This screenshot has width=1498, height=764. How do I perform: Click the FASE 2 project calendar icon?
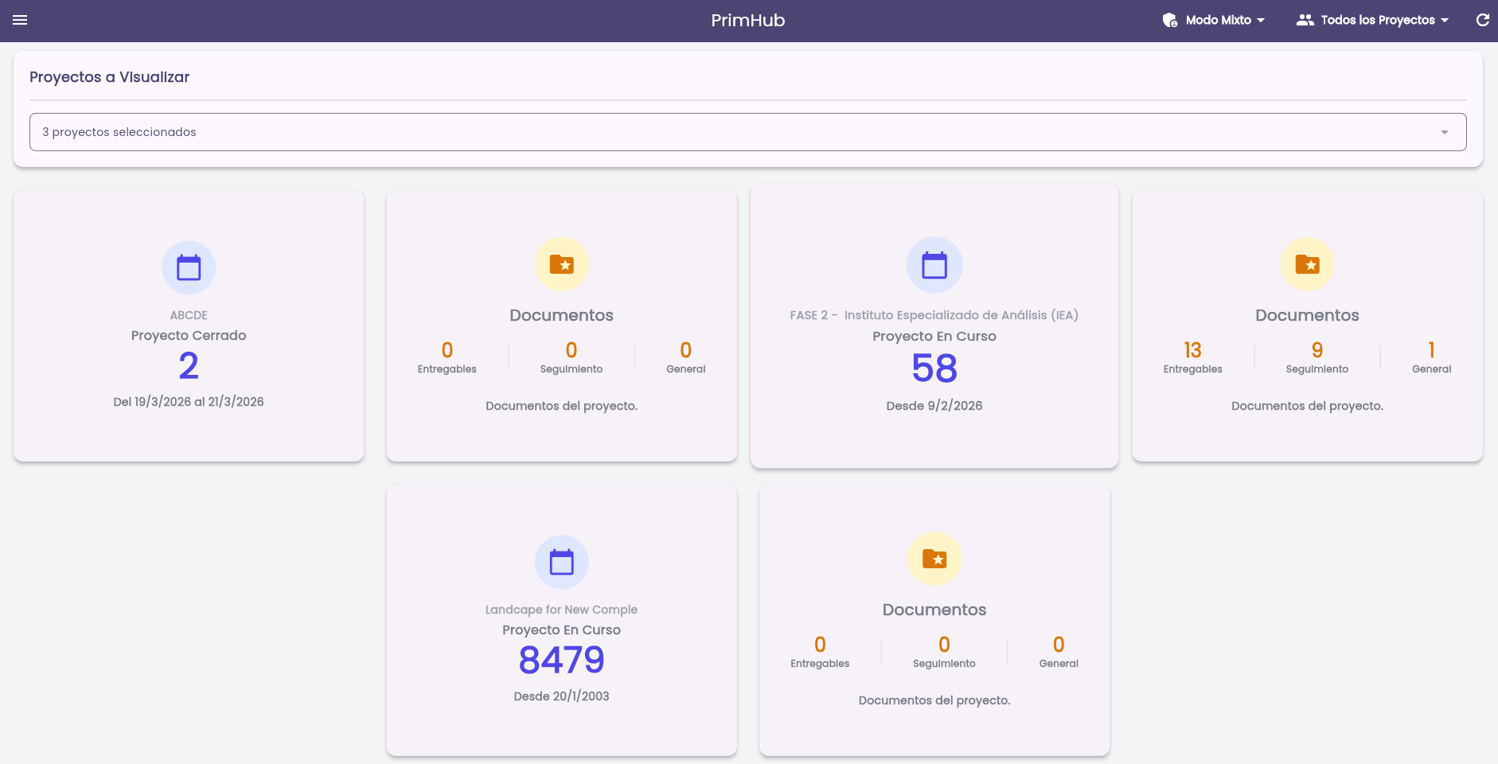934,265
